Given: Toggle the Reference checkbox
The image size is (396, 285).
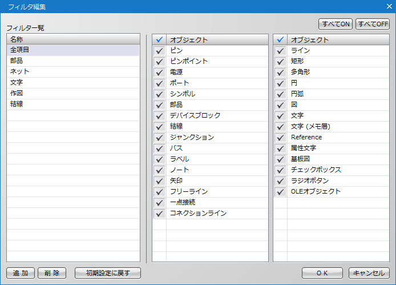Looking at the screenshot, I should pos(280,138).
